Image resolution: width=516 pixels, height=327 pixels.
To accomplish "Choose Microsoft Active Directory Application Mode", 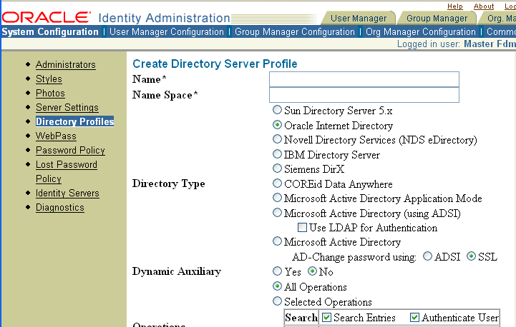I will coord(277,198).
